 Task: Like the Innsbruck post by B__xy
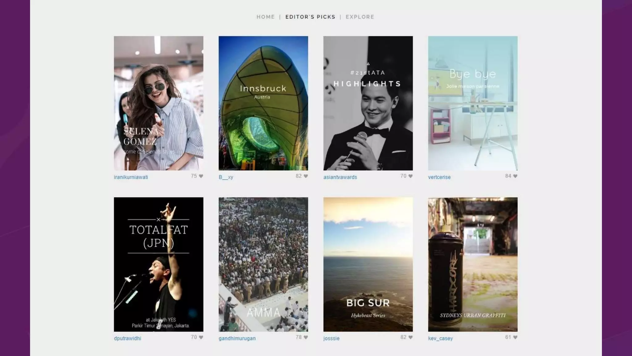306,176
